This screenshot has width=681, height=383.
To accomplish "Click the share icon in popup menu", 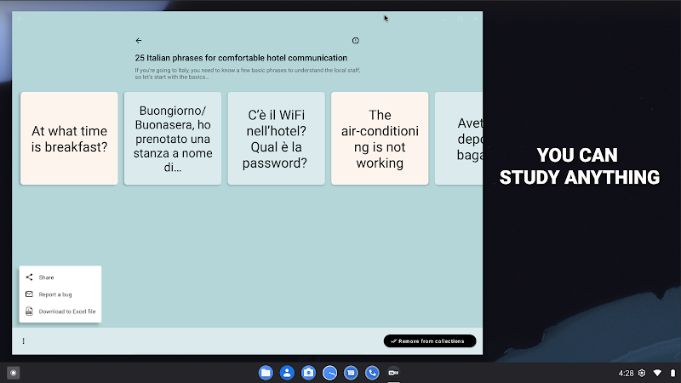I will (x=29, y=277).
